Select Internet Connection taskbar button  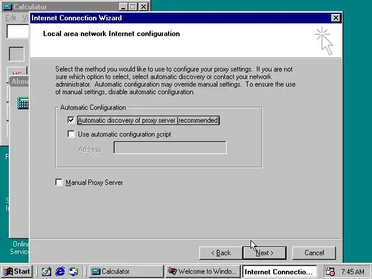click(280, 271)
